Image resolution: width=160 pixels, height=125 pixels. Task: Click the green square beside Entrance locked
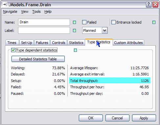[154, 22]
